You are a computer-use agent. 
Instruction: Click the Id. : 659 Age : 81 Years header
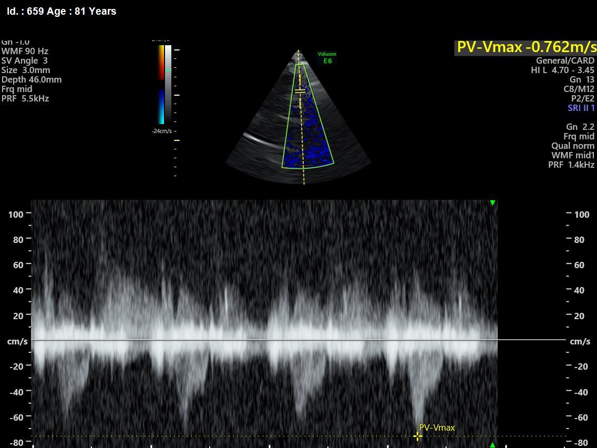click(61, 12)
